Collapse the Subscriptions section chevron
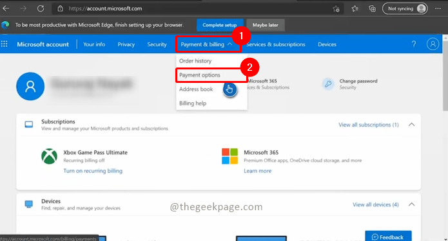This screenshot has width=448, height=241. [x=411, y=125]
